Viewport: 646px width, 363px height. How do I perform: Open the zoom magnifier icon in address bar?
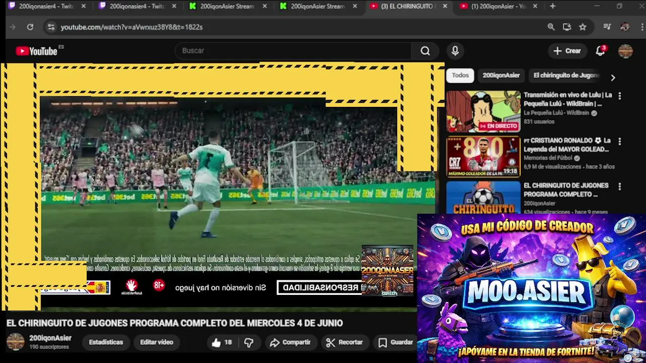coord(551,27)
